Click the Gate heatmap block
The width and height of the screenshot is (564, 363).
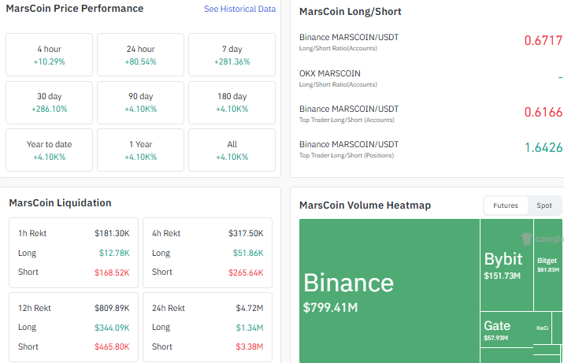[506, 330]
